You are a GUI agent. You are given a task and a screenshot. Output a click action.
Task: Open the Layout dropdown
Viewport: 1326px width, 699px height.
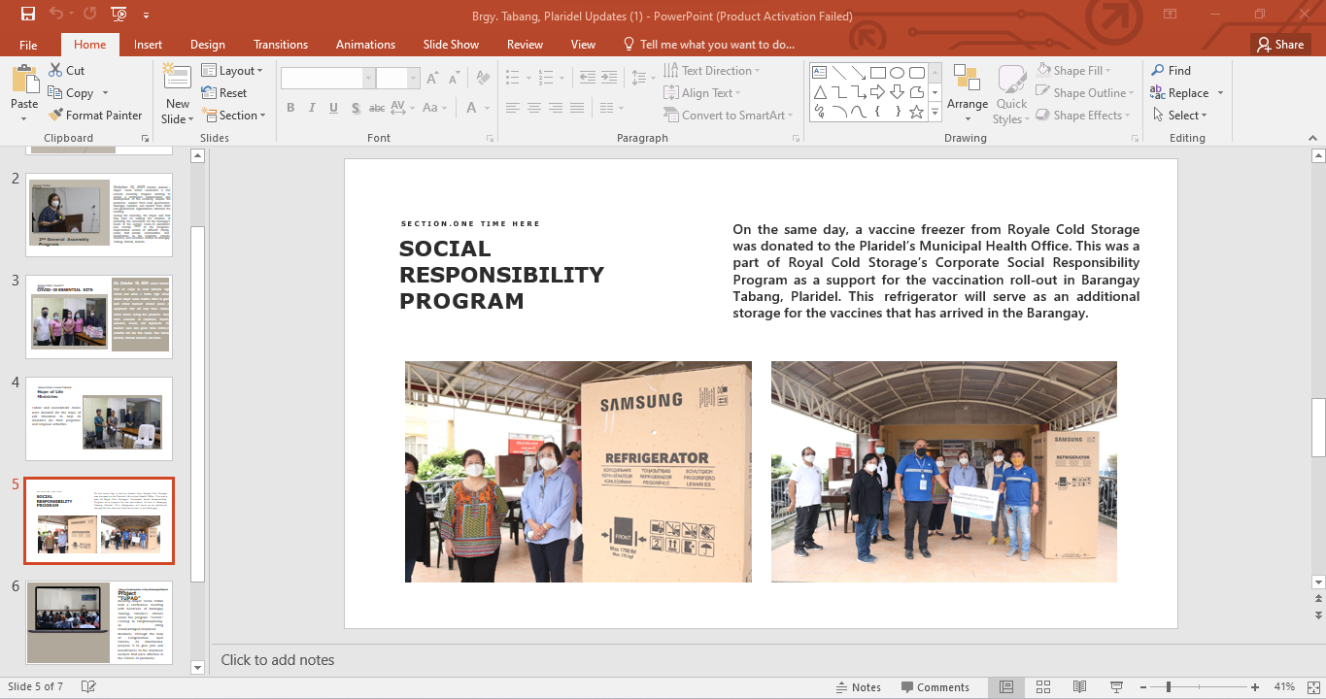(x=233, y=71)
